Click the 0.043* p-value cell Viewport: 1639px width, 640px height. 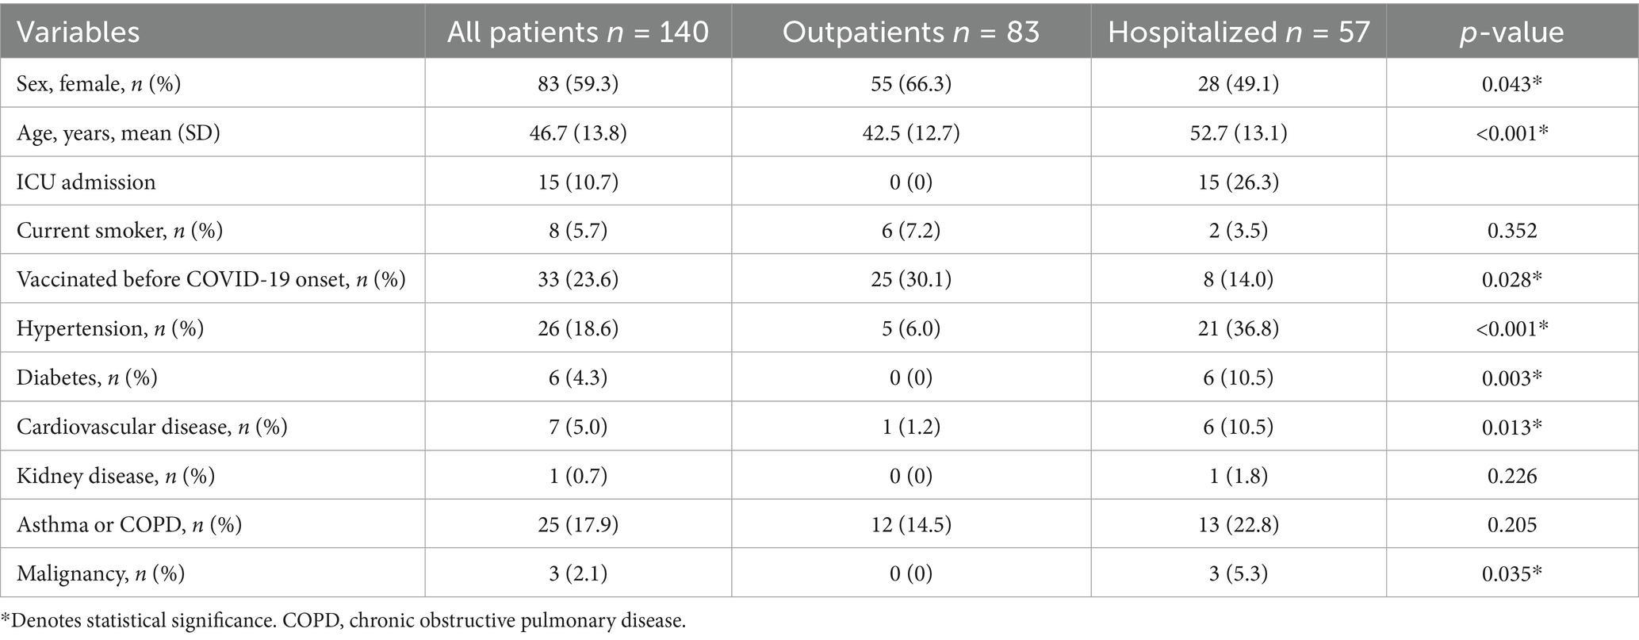pos(1511,83)
